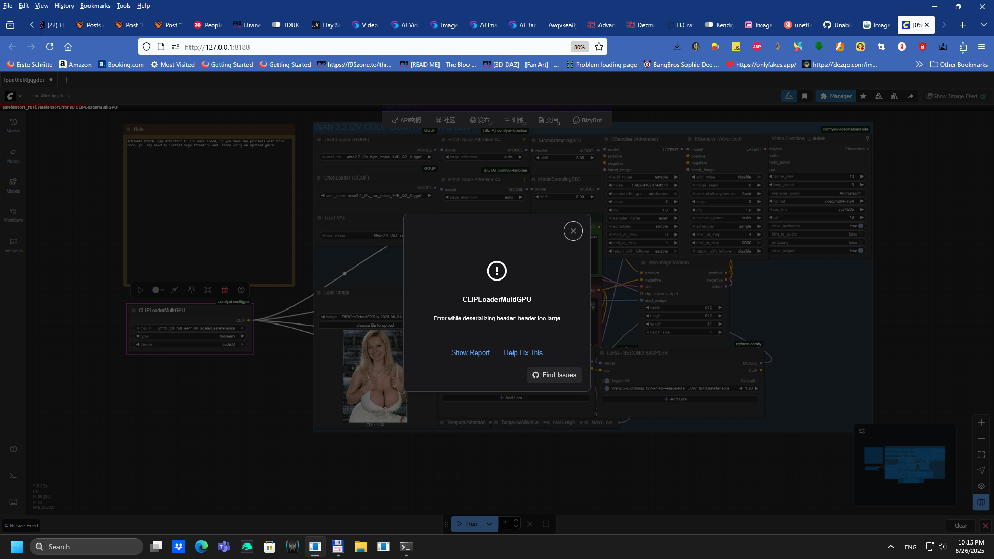994x559 pixels.
Task: Open the Models sidebar panel
Action: coord(13,185)
